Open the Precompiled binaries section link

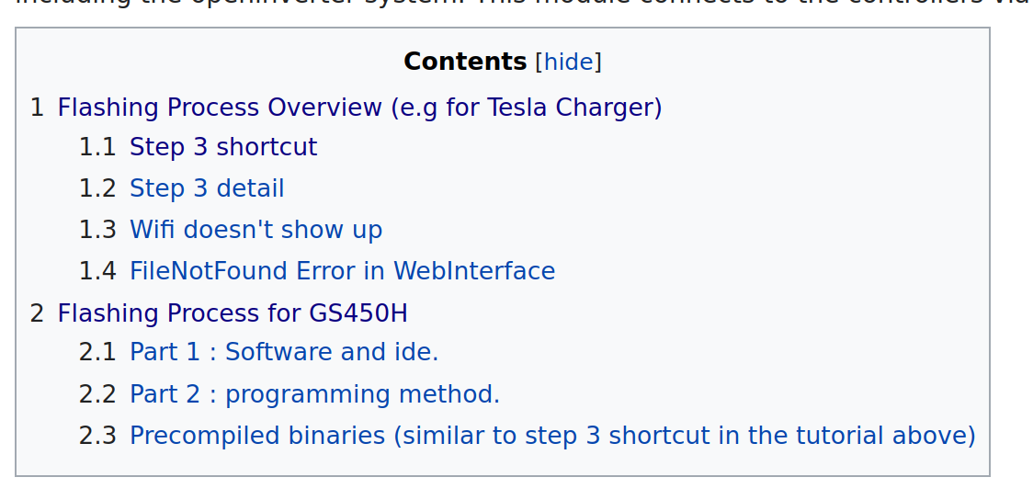pos(552,437)
